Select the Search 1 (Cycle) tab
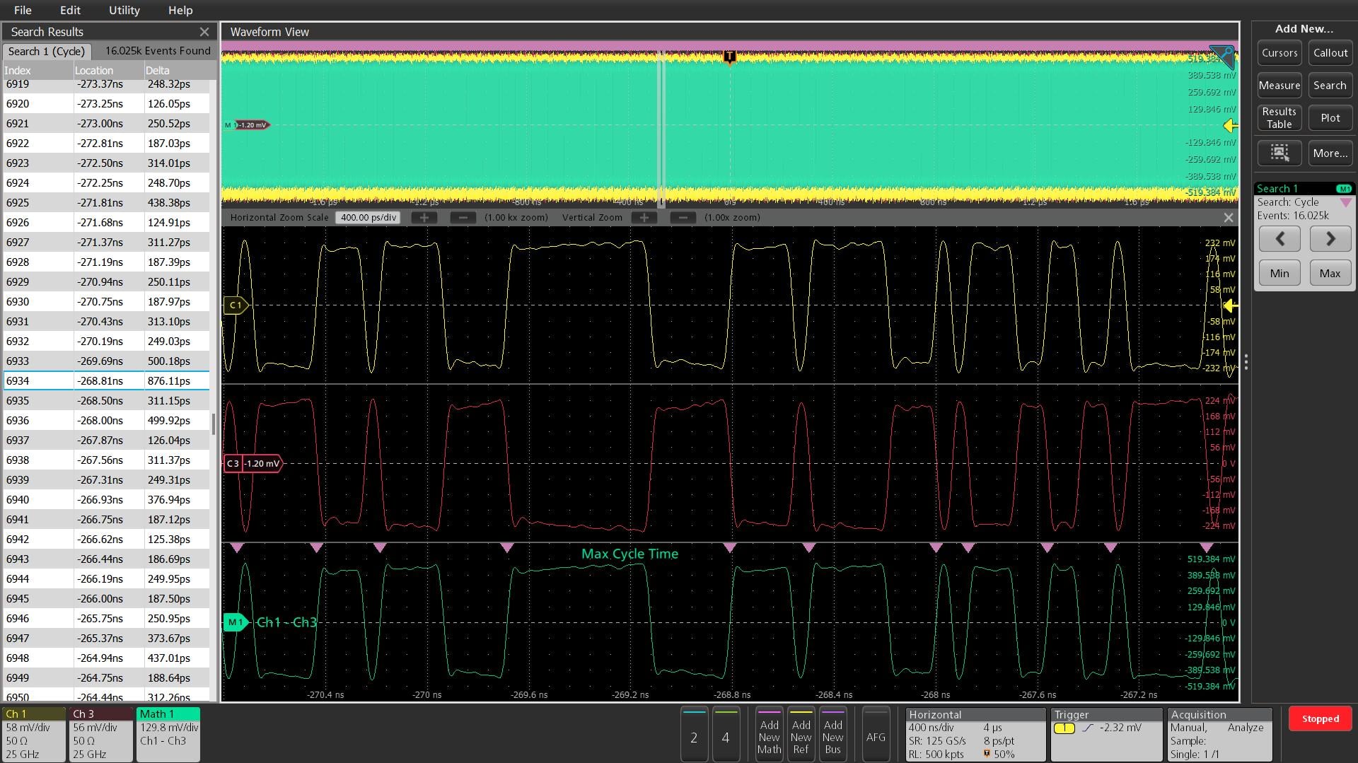Viewport: 1358px width, 763px height. pyautogui.click(x=47, y=52)
